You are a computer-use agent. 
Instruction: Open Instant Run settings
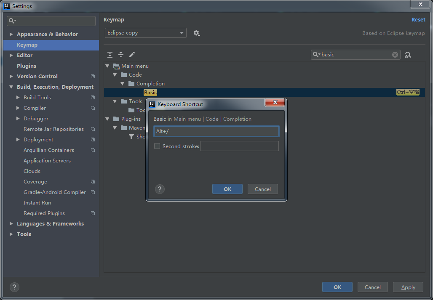[x=37, y=203]
